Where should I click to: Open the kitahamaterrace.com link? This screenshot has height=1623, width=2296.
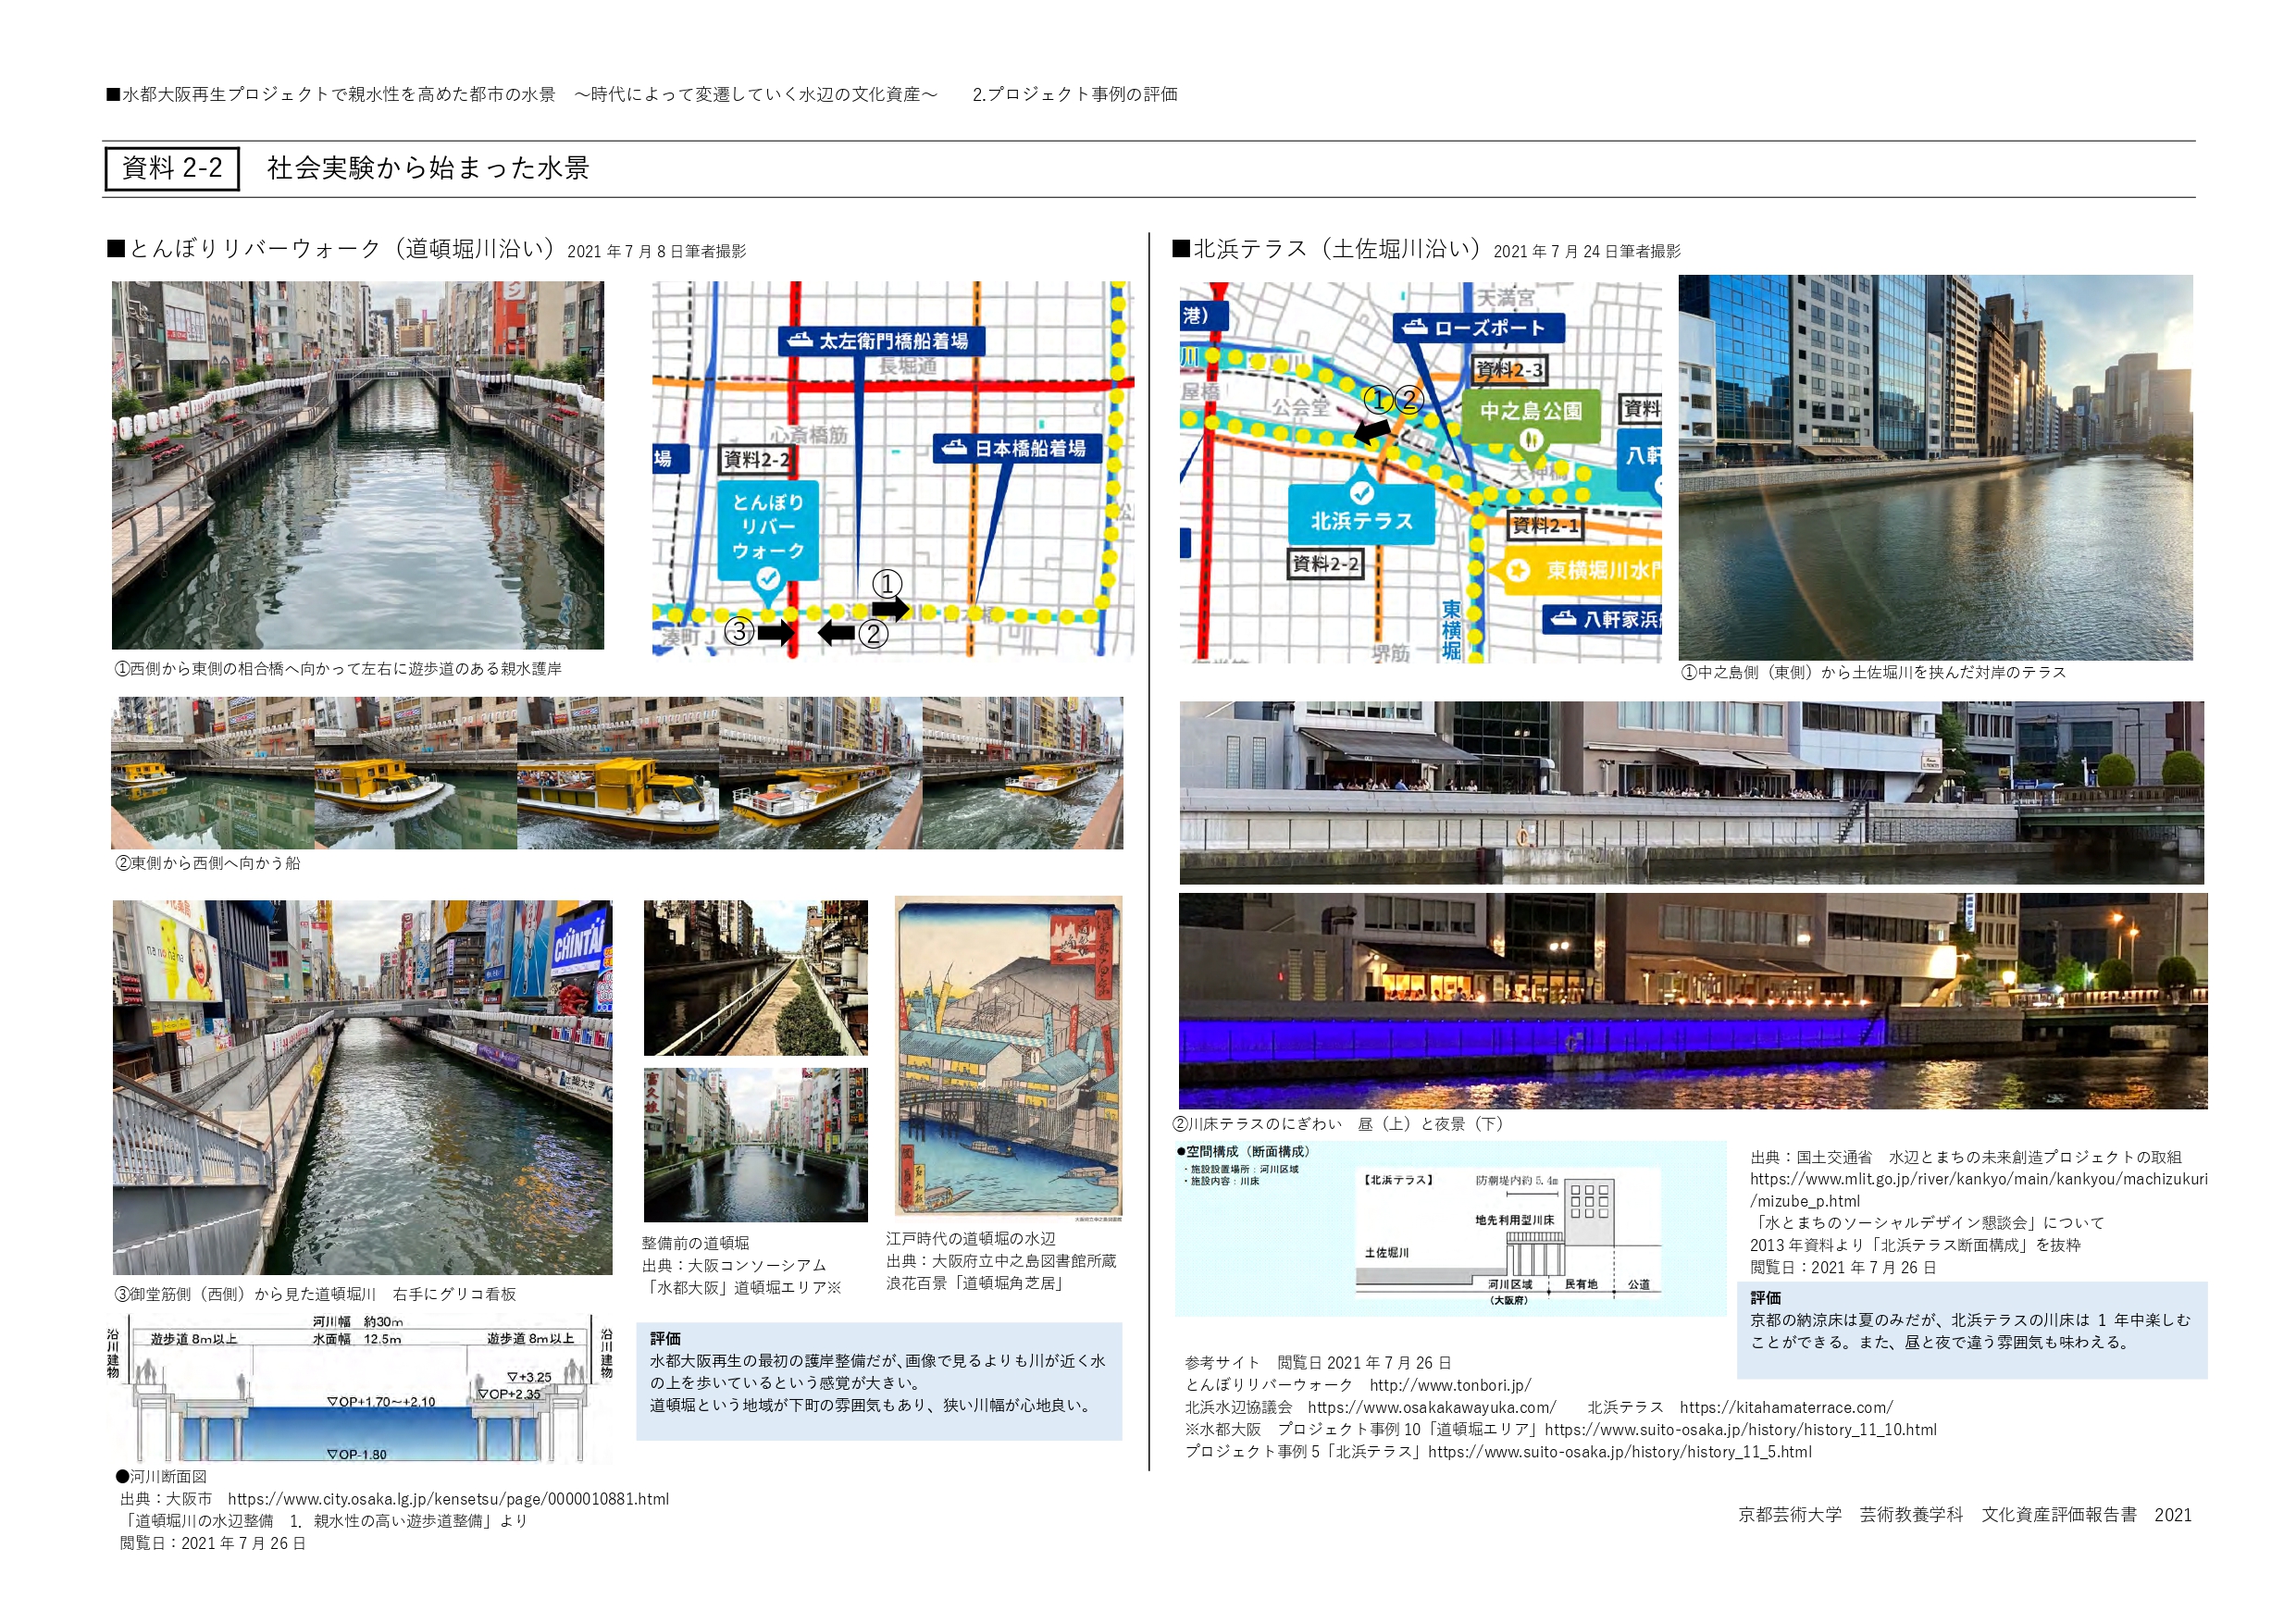1785,1407
